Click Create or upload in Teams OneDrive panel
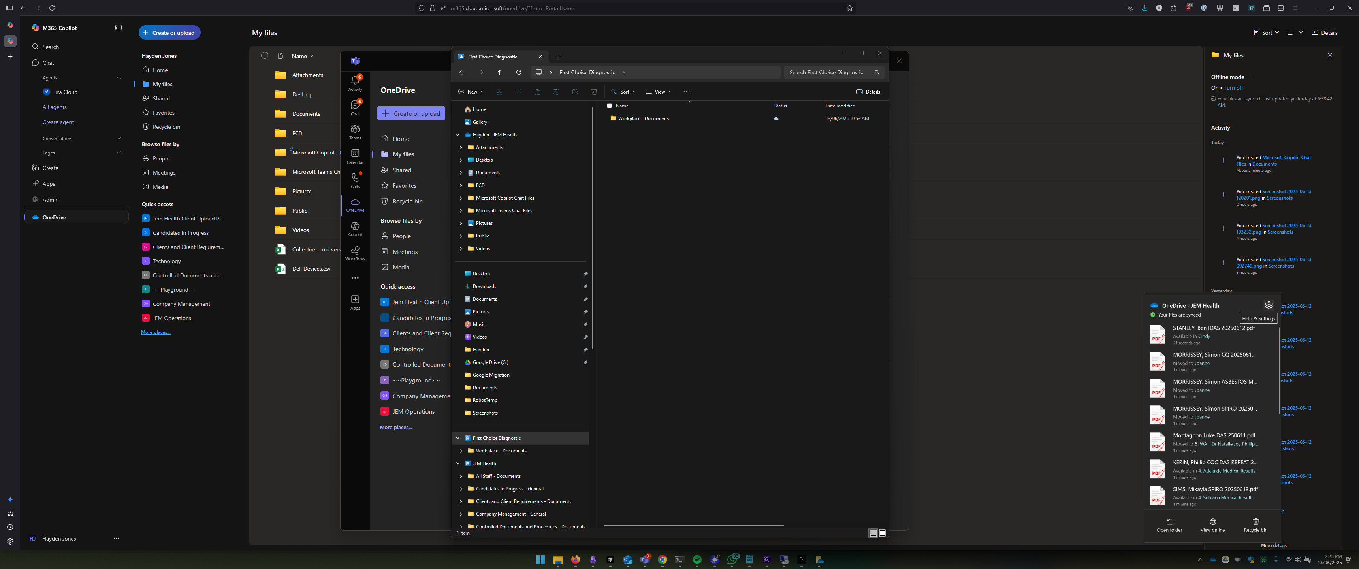This screenshot has height=569, width=1359. click(x=411, y=113)
